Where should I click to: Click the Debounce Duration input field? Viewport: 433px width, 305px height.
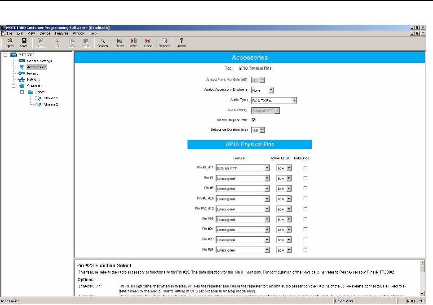coord(256,130)
